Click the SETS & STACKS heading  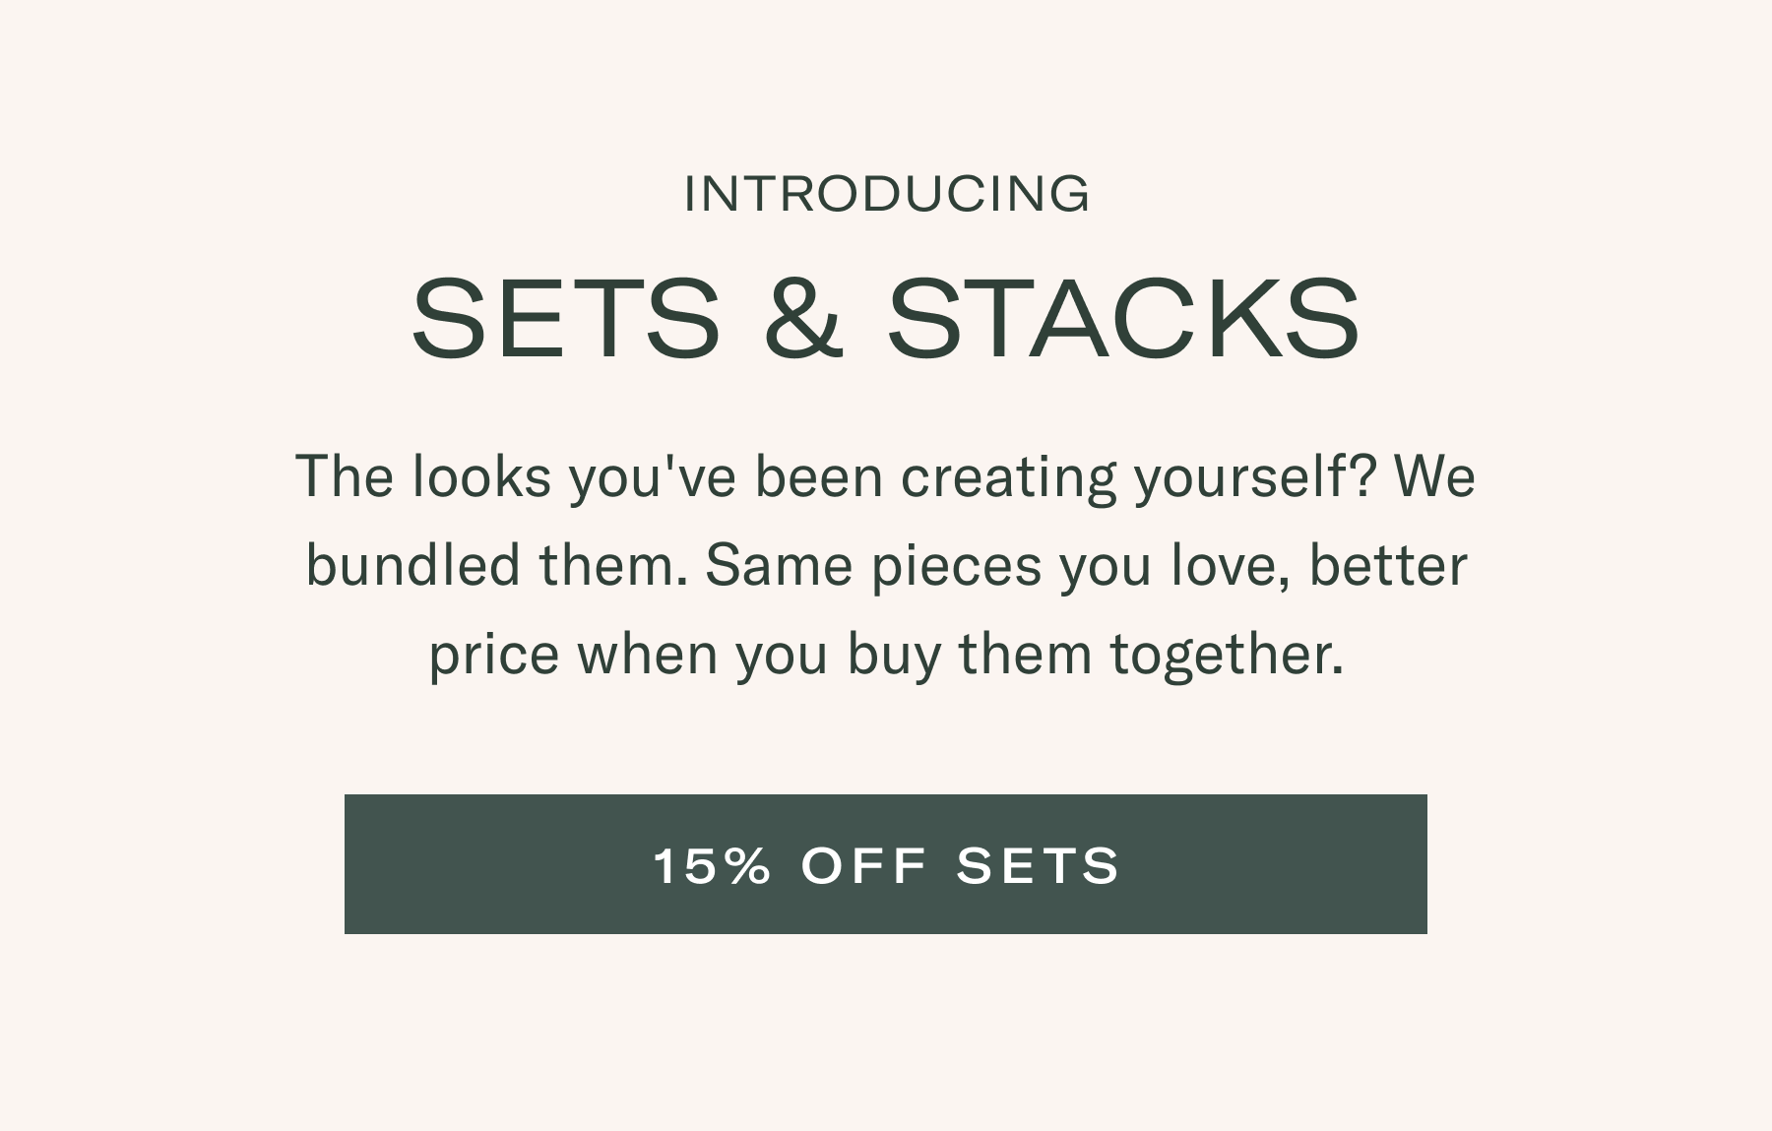click(x=885, y=319)
